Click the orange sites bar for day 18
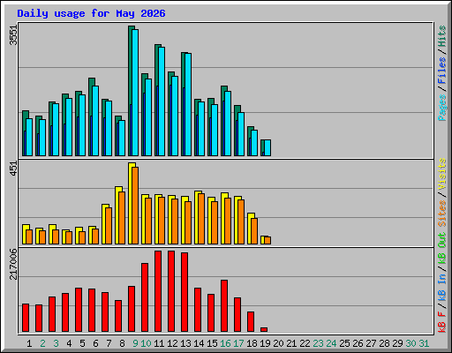 (x=254, y=231)
